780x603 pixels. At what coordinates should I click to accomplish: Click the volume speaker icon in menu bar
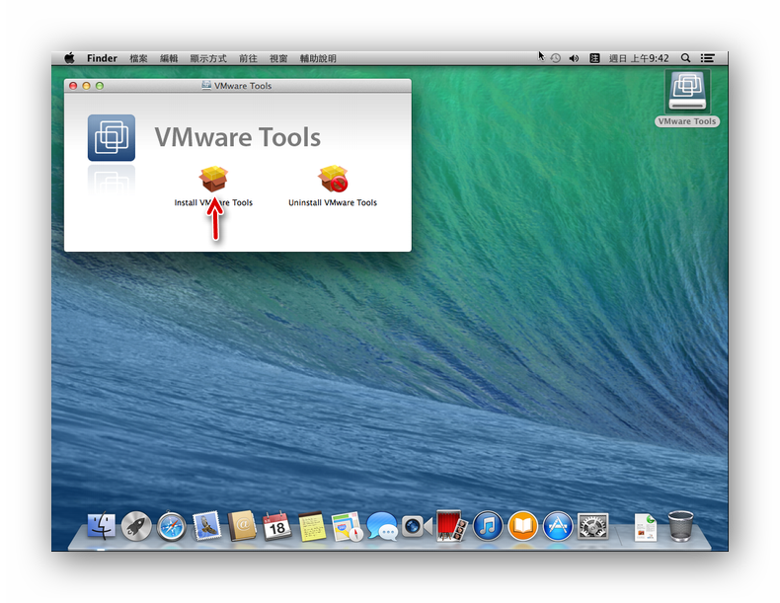[574, 58]
